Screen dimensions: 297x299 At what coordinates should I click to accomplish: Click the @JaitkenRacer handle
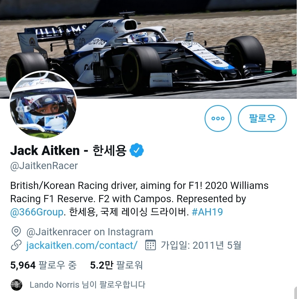(44, 166)
